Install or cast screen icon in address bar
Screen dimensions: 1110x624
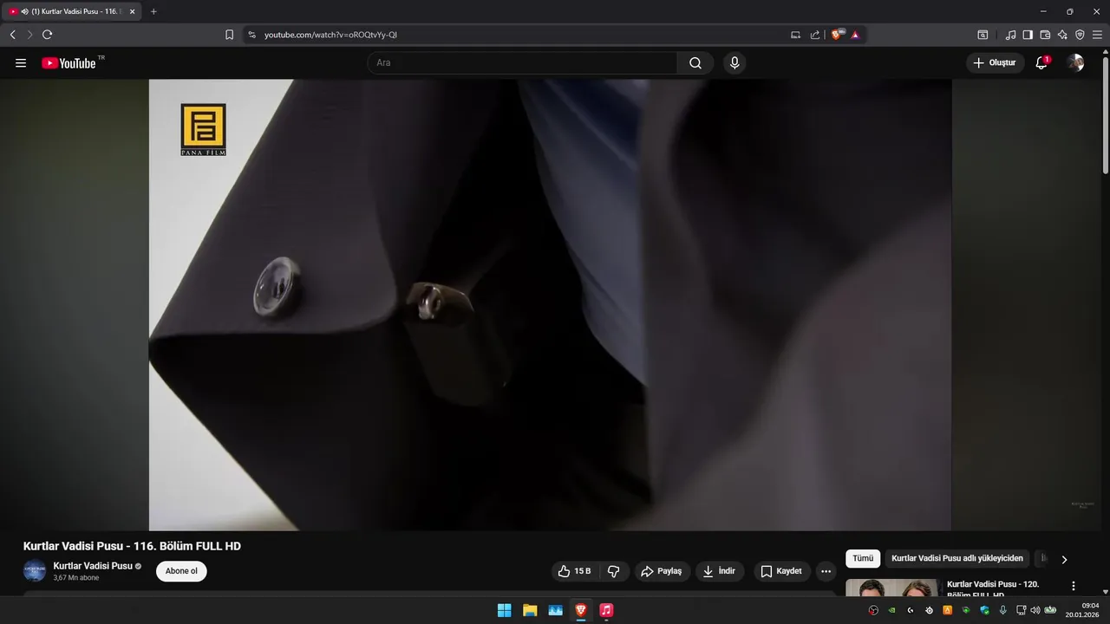pos(795,35)
